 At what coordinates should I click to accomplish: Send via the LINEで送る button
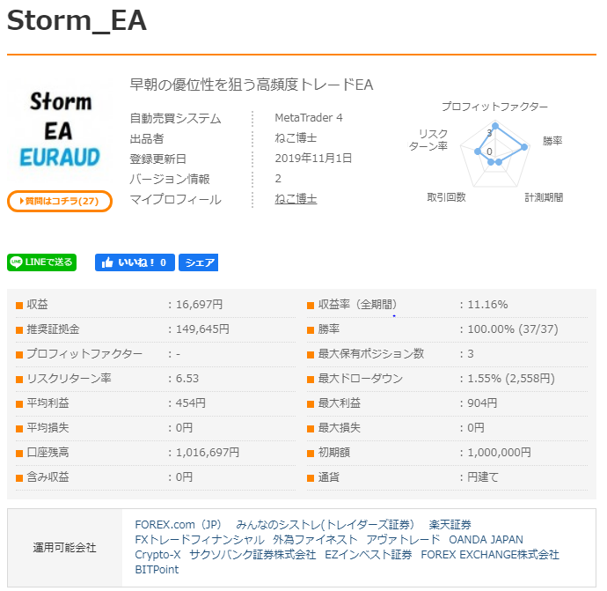point(42,262)
